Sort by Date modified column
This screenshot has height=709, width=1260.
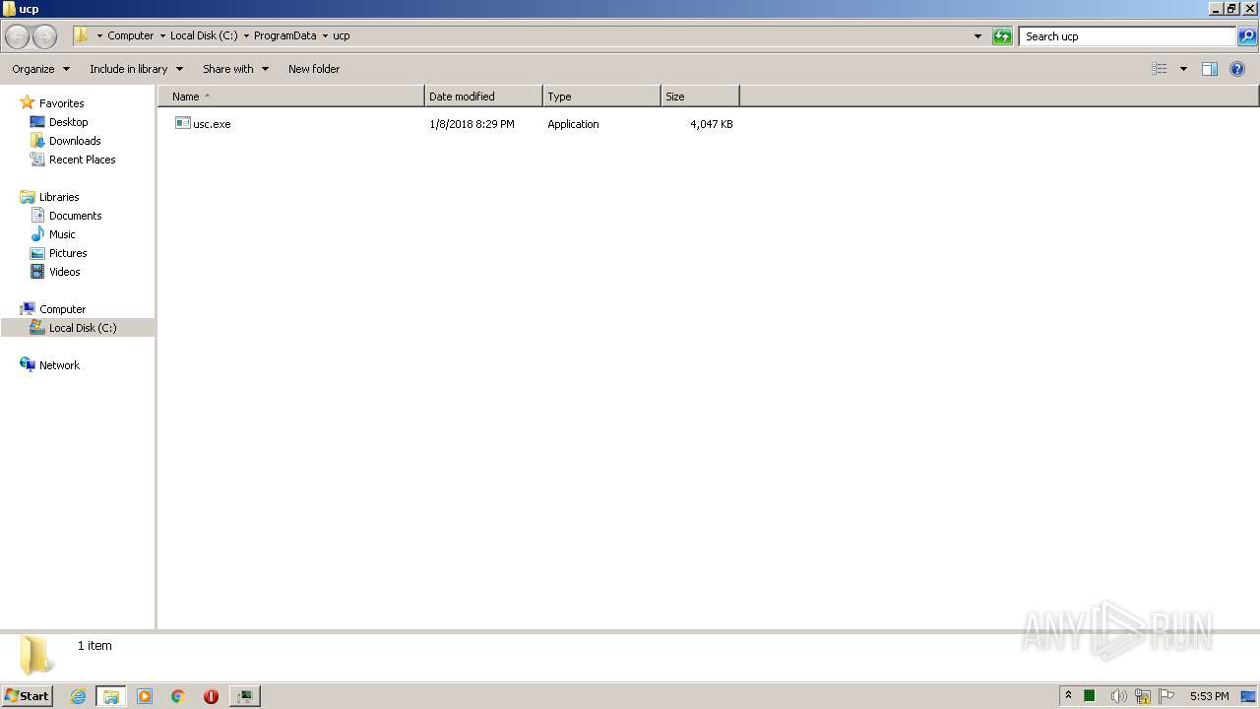click(483, 97)
